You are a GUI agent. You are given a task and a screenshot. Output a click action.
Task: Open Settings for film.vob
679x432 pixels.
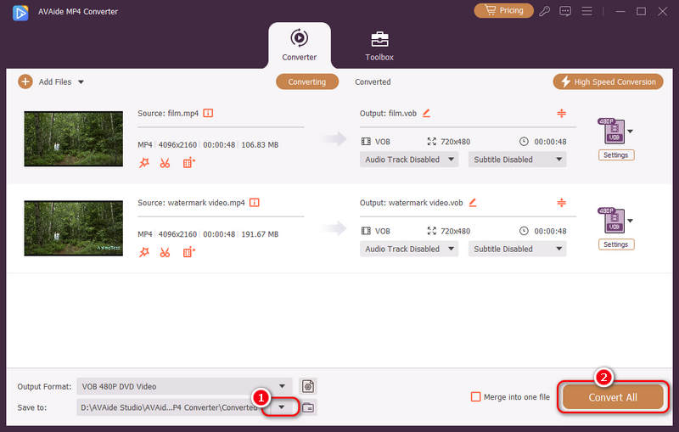[x=616, y=155]
